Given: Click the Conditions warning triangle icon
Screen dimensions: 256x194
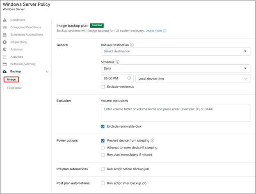Looking at the screenshot, I should (5, 20).
